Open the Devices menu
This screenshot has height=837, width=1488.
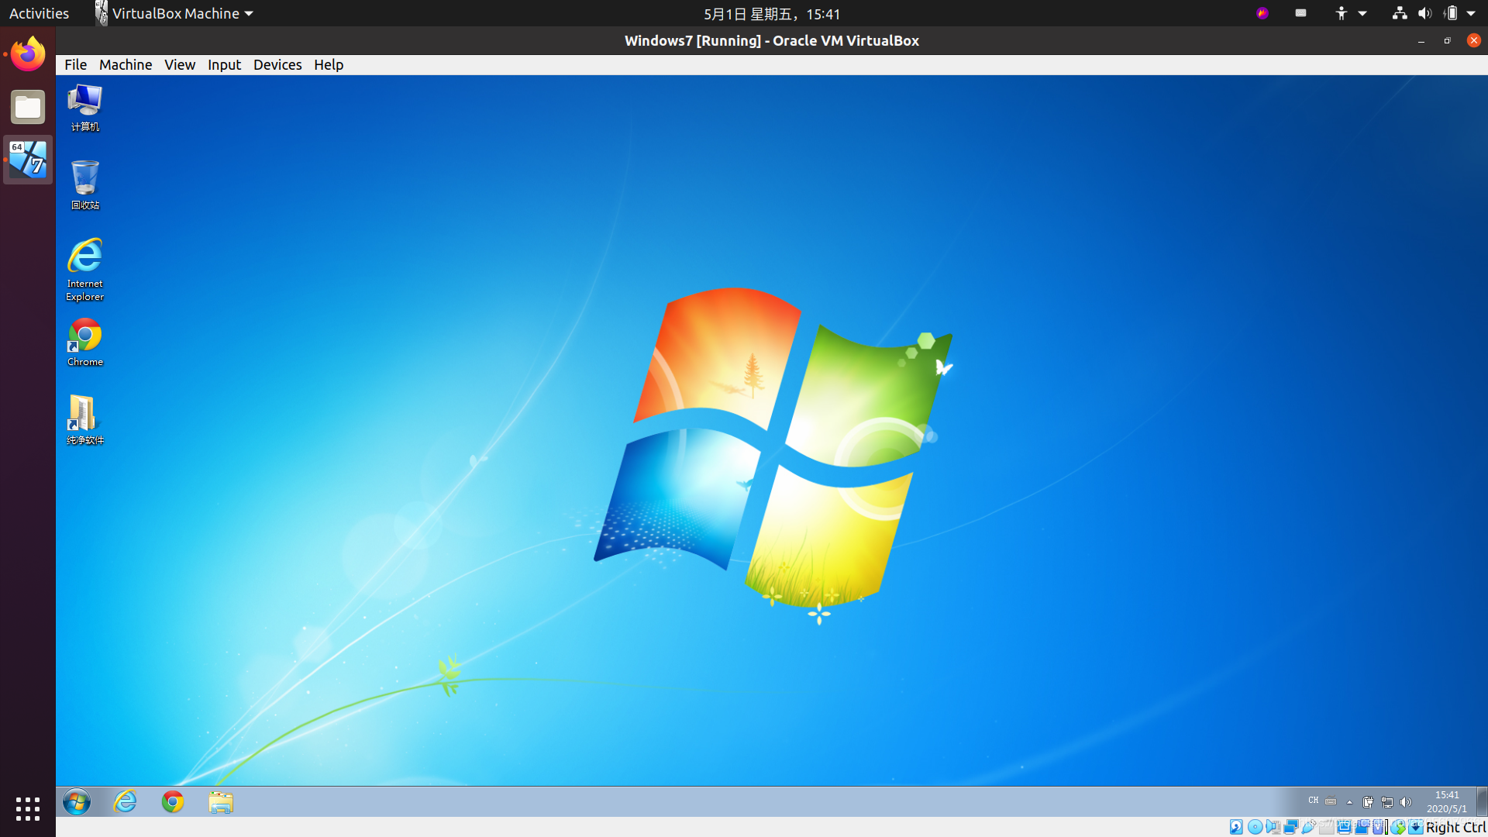click(275, 64)
